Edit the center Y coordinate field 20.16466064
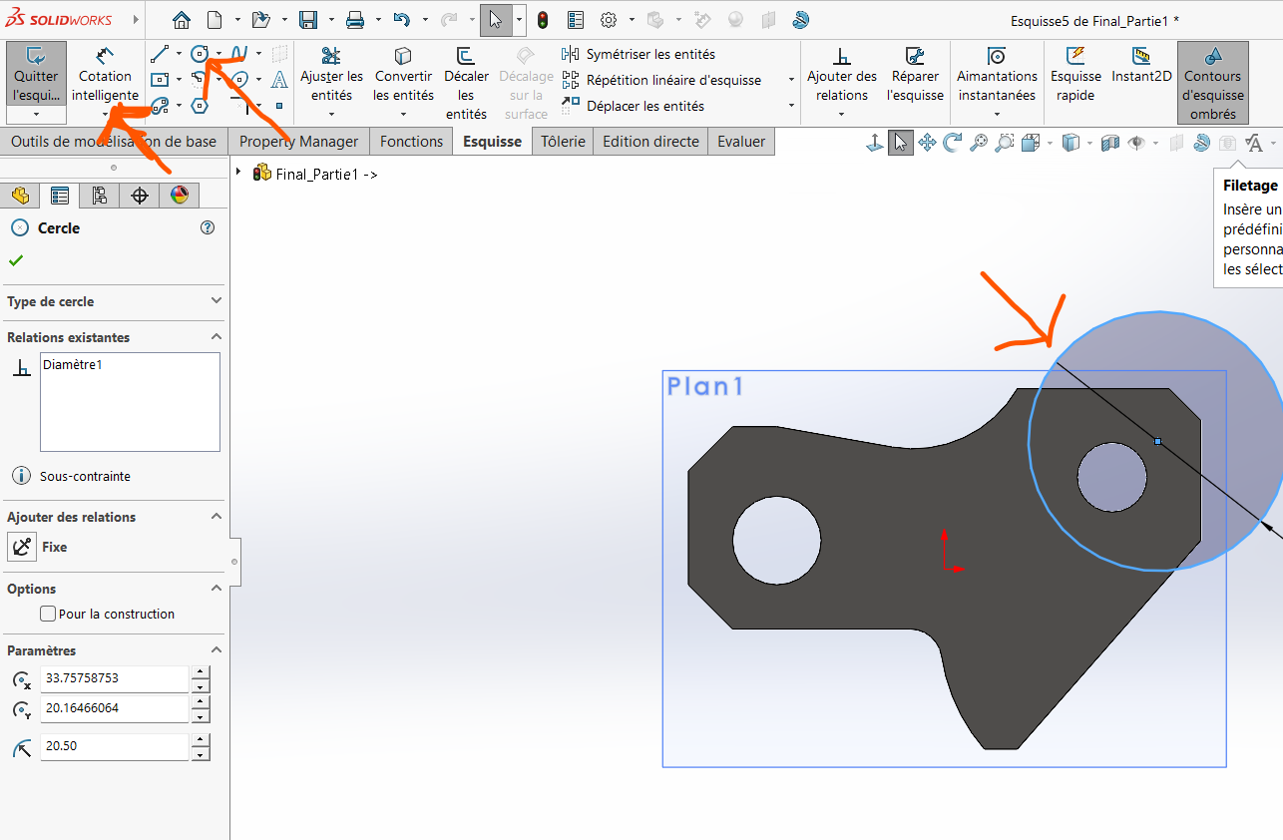Image resolution: width=1283 pixels, height=840 pixels. coord(115,708)
